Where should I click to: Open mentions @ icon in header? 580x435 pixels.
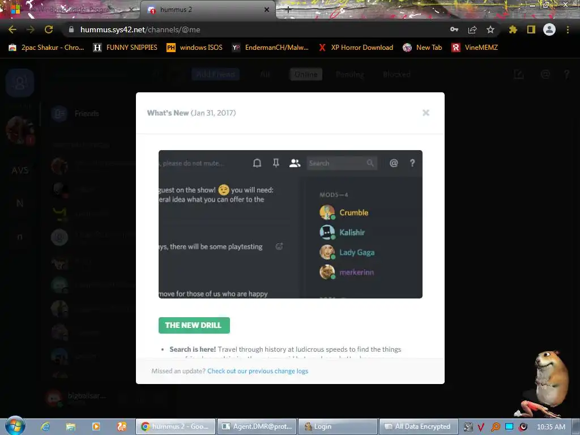coord(545,74)
